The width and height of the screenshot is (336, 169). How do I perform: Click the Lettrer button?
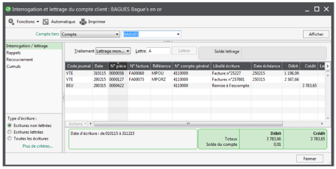(x=184, y=51)
